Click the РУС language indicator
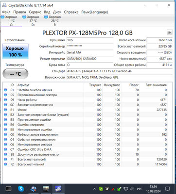Viewport: 176px width, 194px height. coord(140,189)
